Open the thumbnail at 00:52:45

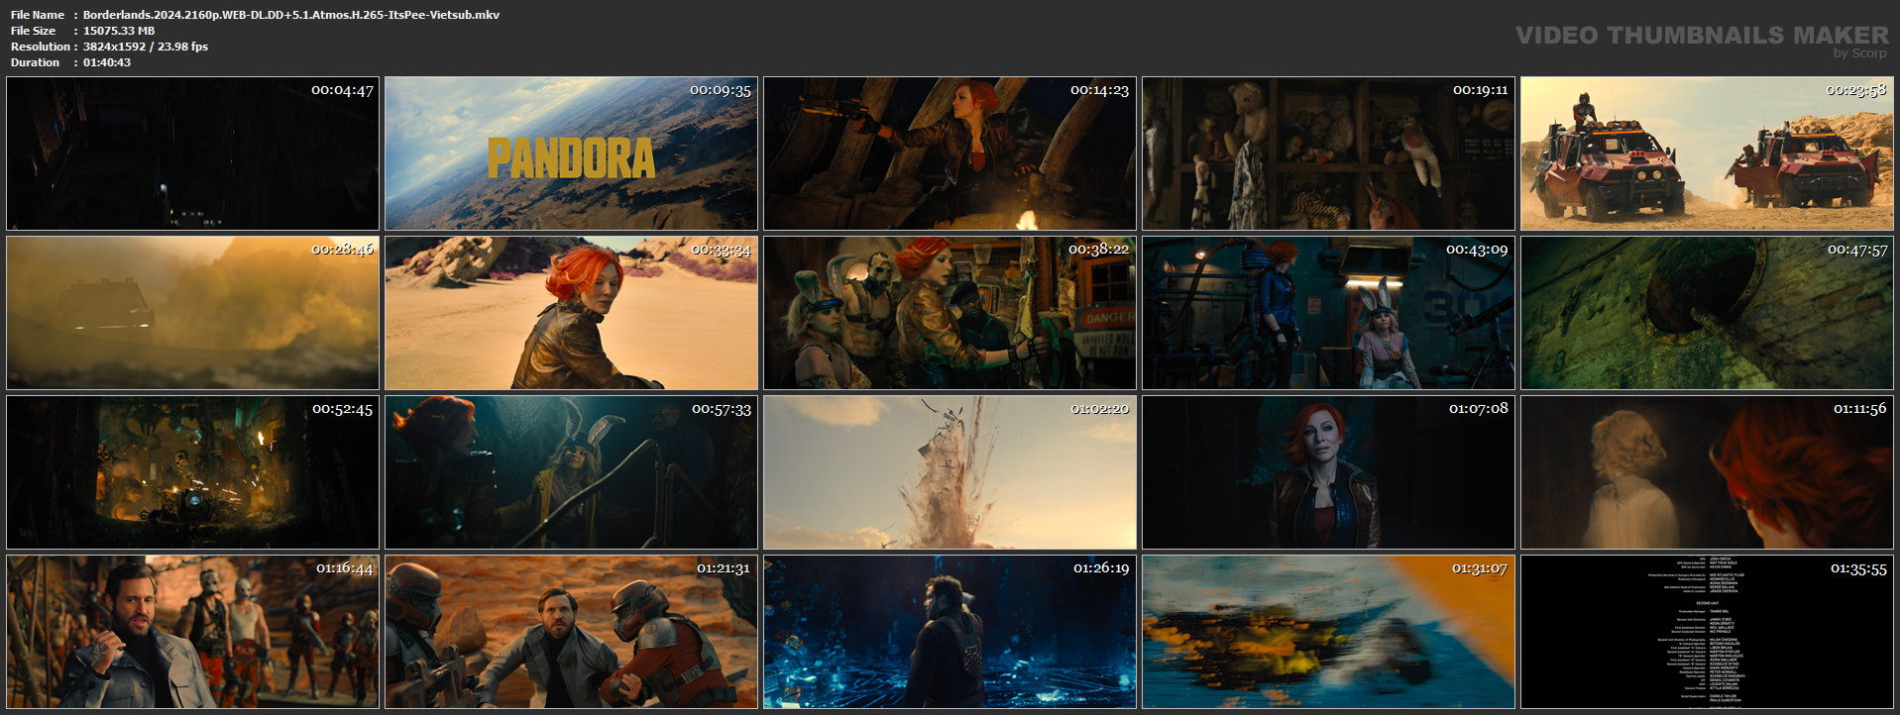[x=192, y=472]
